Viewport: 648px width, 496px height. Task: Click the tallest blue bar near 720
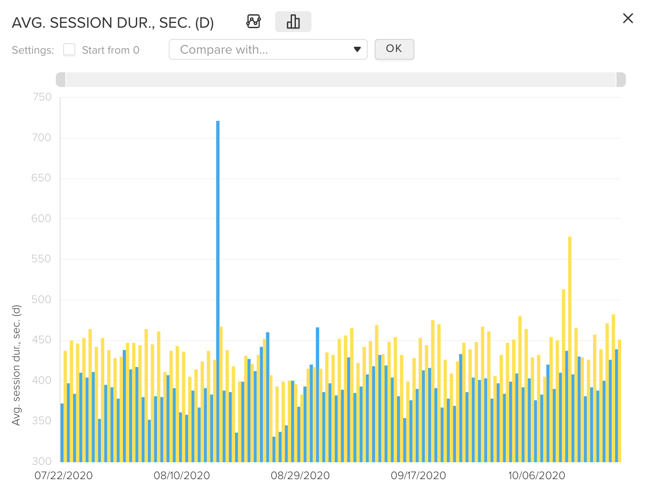tap(218, 291)
